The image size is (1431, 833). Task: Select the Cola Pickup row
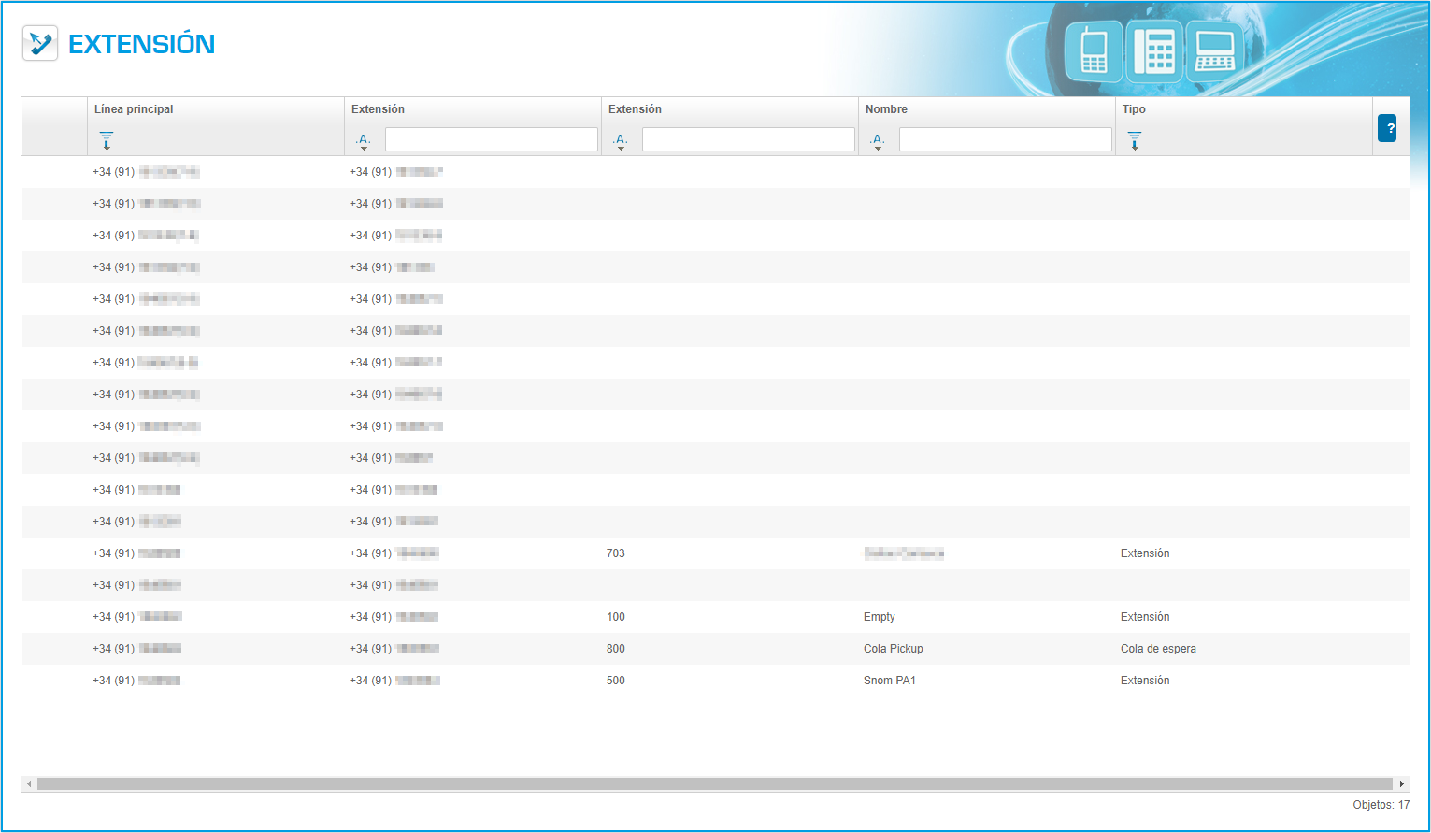point(893,649)
